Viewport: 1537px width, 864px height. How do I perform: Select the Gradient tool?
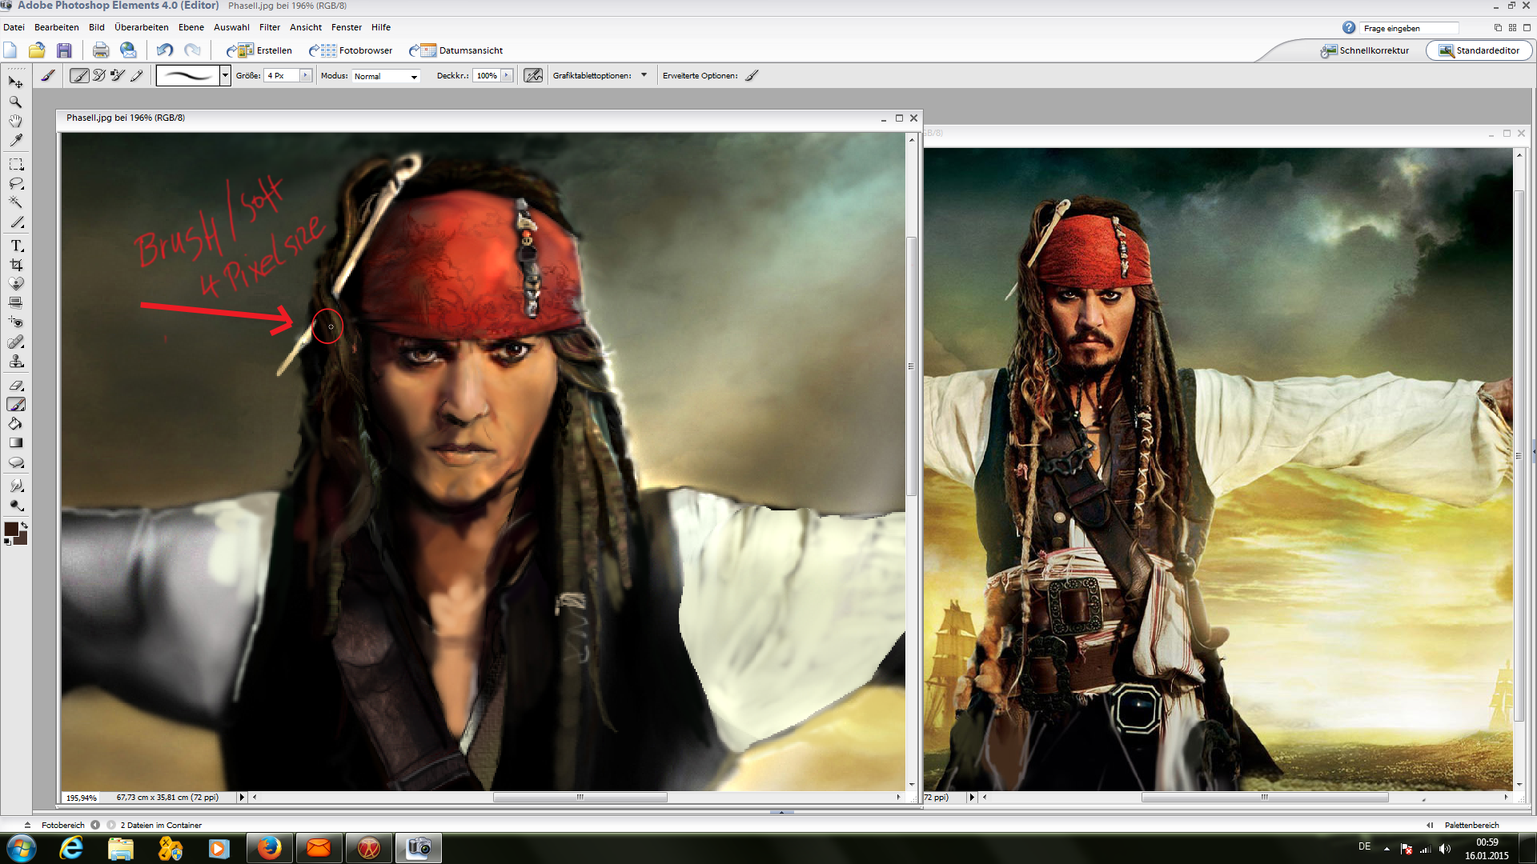tap(15, 442)
